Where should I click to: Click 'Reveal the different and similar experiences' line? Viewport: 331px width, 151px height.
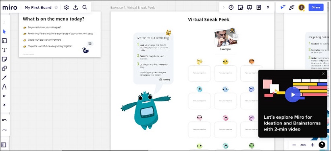pos(60,33)
